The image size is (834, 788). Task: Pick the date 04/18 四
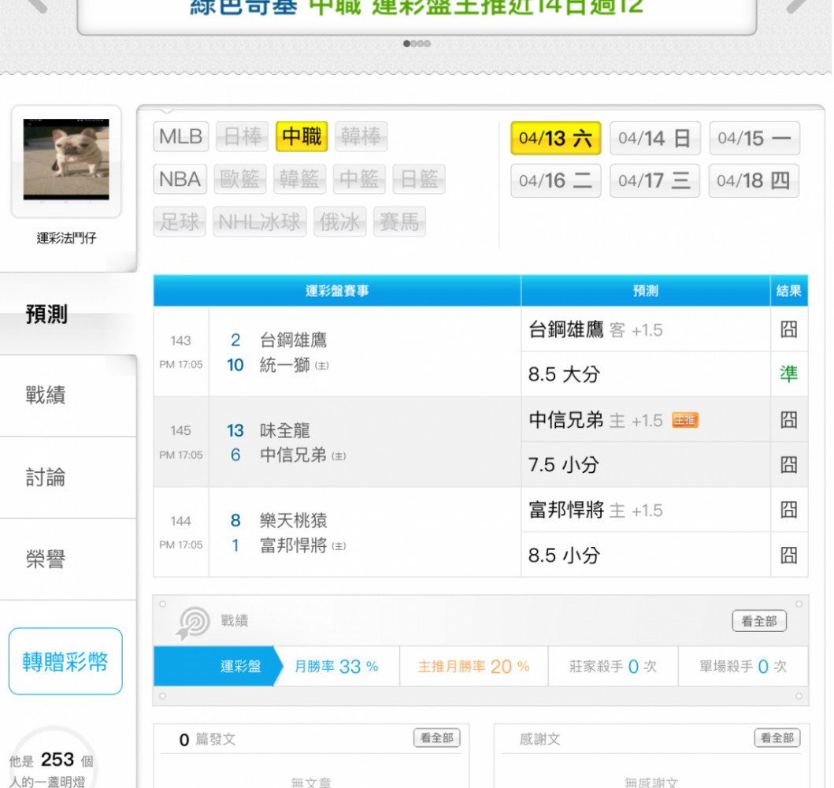coord(754,181)
